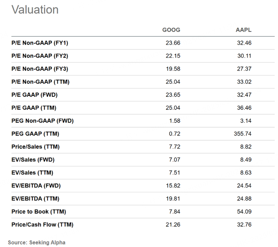Click the Valuation heading
The width and height of the screenshot is (278, 247).
[x=35, y=10]
